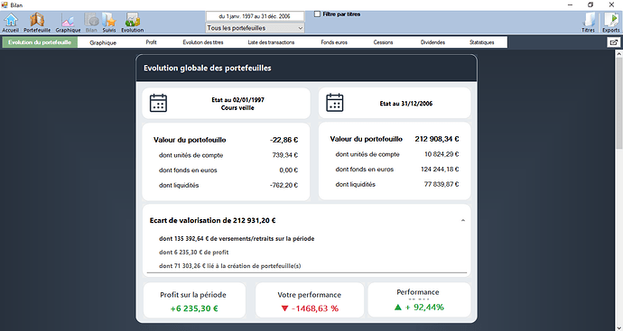
Task: Click the scrollbar up arrow
Action: [619, 53]
